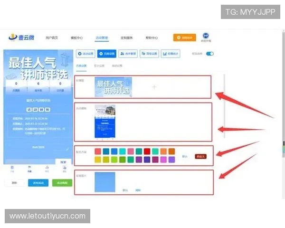Click the 壹云微 logo
The height and width of the screenshot is (228, 285).
point(21,38)
